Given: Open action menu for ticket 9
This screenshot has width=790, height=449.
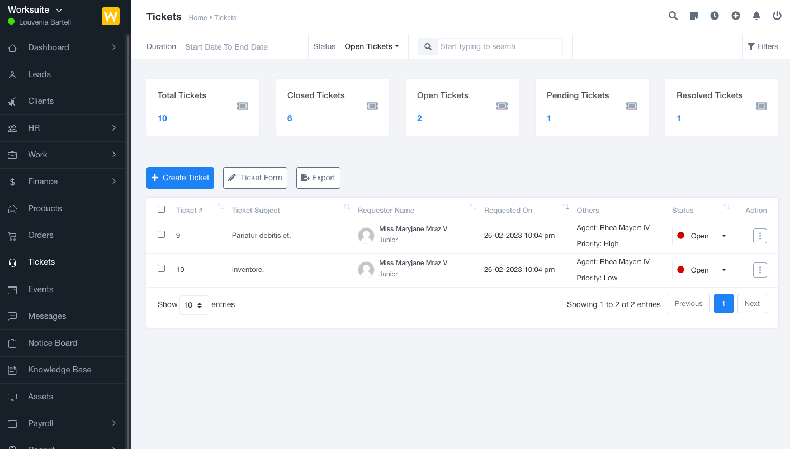Looking at the screenshot, I should 760,236.
